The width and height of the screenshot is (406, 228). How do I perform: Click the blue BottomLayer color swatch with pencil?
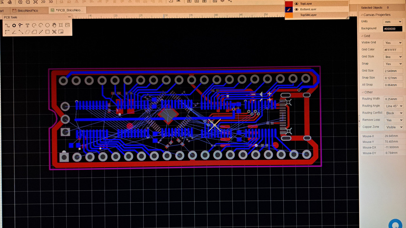[x=289, y=9]
